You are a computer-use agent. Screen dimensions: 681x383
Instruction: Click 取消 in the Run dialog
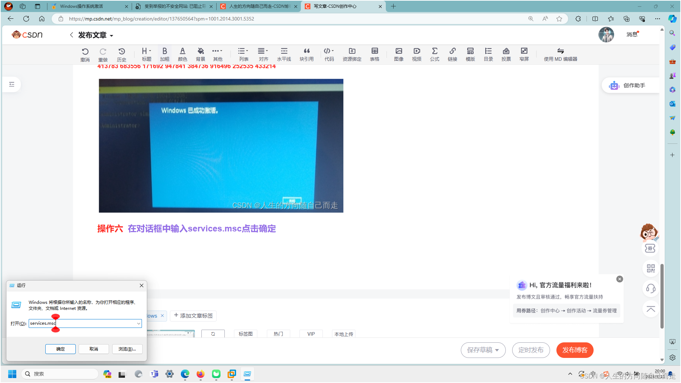coord(94,349)
